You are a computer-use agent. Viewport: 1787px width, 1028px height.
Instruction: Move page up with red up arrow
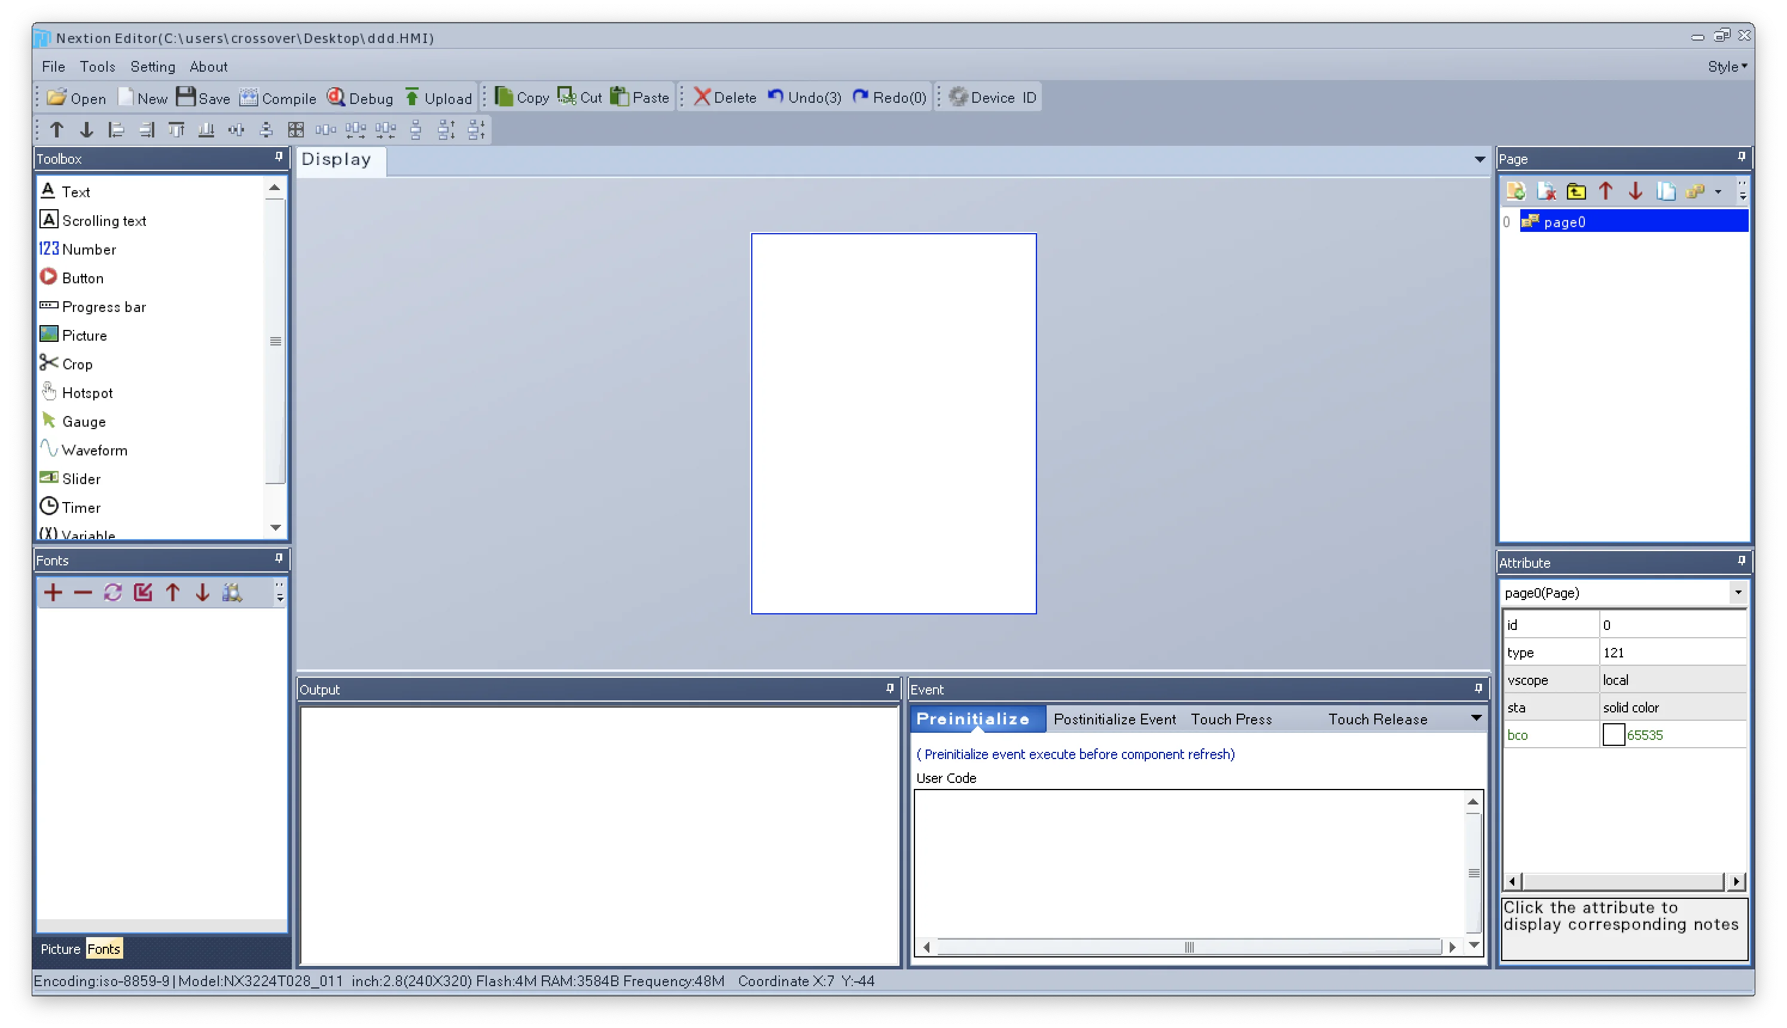(1607, 191)
